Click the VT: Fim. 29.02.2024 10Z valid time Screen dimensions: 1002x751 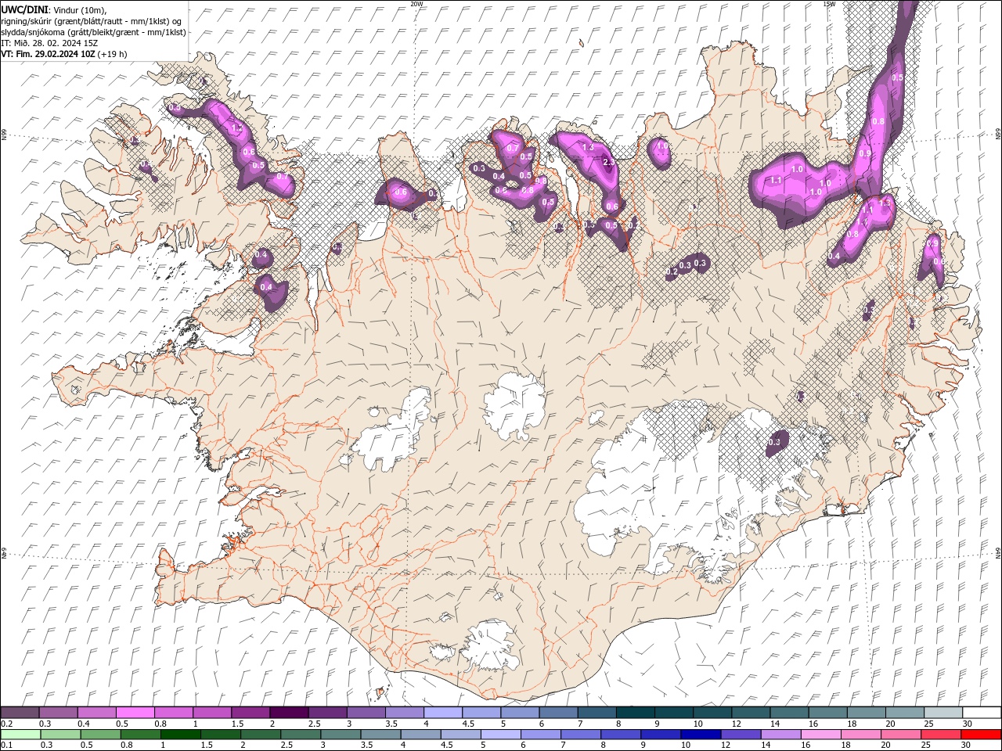pos(49,54)
